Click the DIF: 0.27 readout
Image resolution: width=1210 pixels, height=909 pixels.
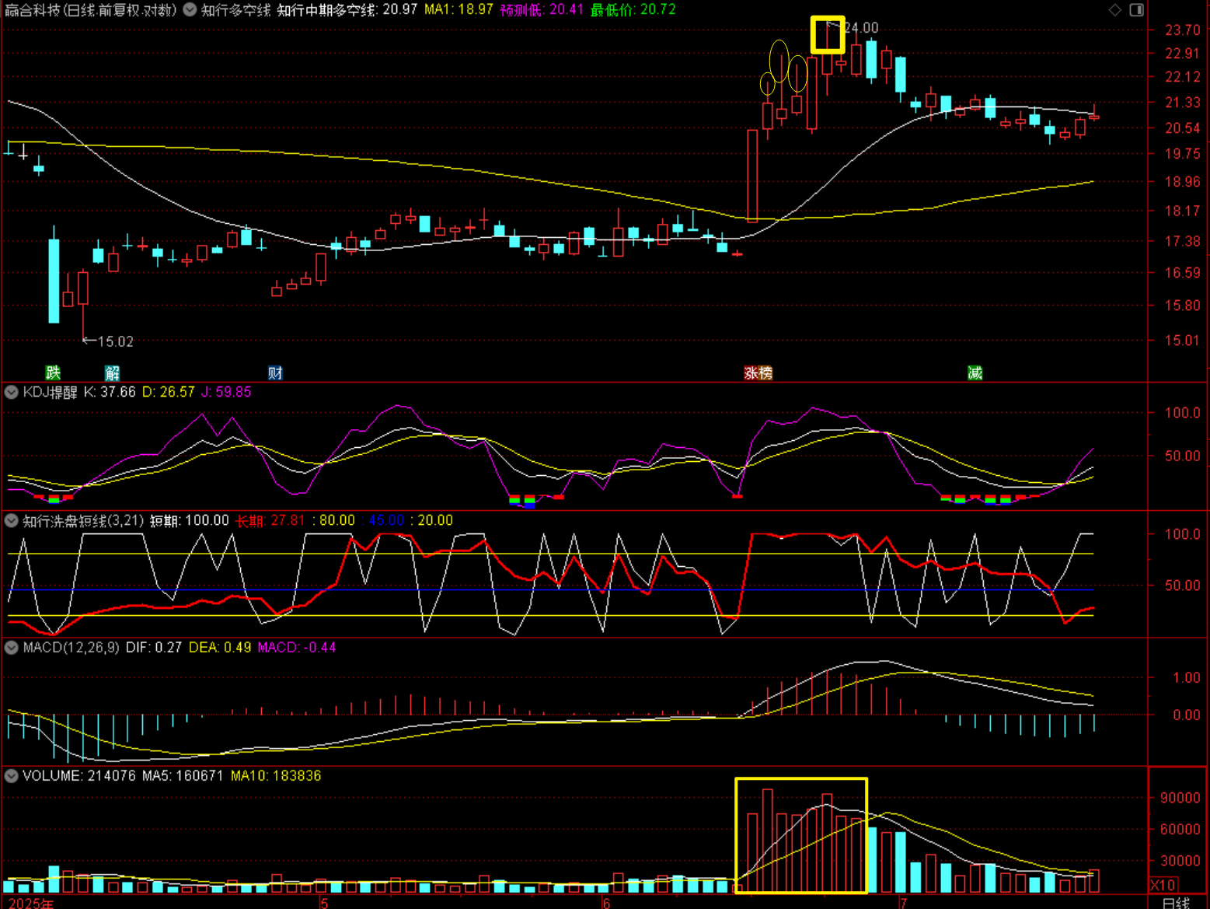[x=154, y=647]
